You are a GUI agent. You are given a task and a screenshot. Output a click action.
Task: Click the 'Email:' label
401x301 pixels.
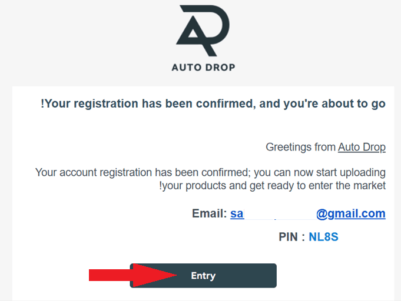209,213
